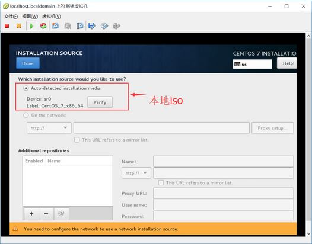Open the 虚拟机(V) menu
This screenshot has width=312, height=244.
tap(52, 17)
